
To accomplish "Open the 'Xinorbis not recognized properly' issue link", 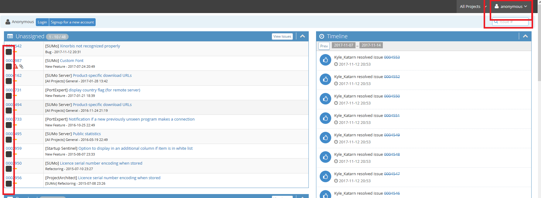I will (x=90, y=46).
